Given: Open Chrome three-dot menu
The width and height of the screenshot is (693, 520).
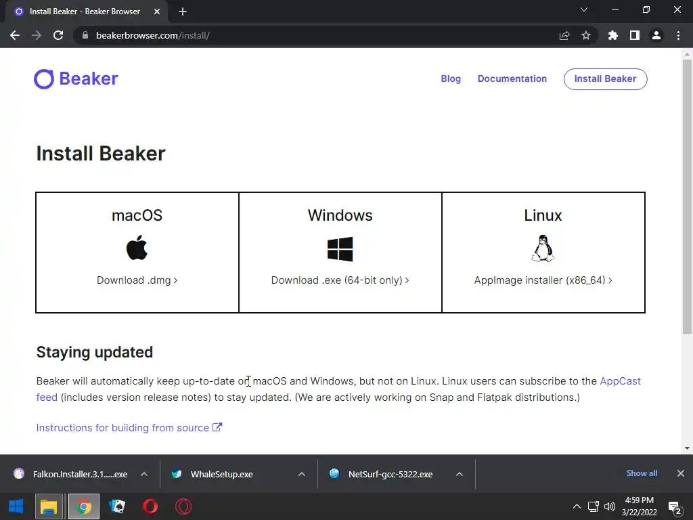Looking at the screenshot, I should (678, 35).
